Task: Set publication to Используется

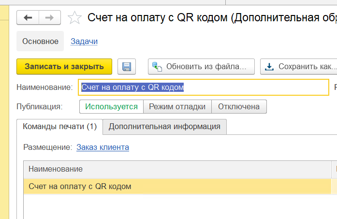Action: 112,106
